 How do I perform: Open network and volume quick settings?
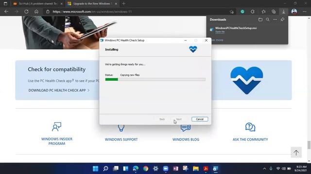click(284, 169)
